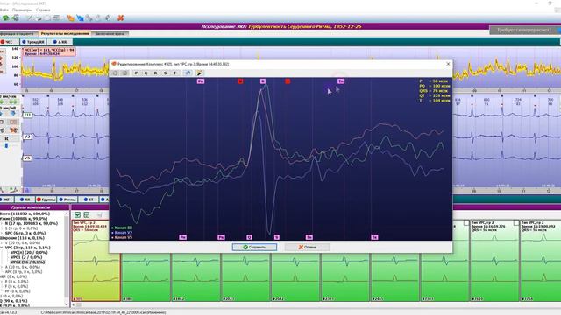This screenshot has height=315, width=561.
Task: Open the Файл menu
Action: coord(4,10)
